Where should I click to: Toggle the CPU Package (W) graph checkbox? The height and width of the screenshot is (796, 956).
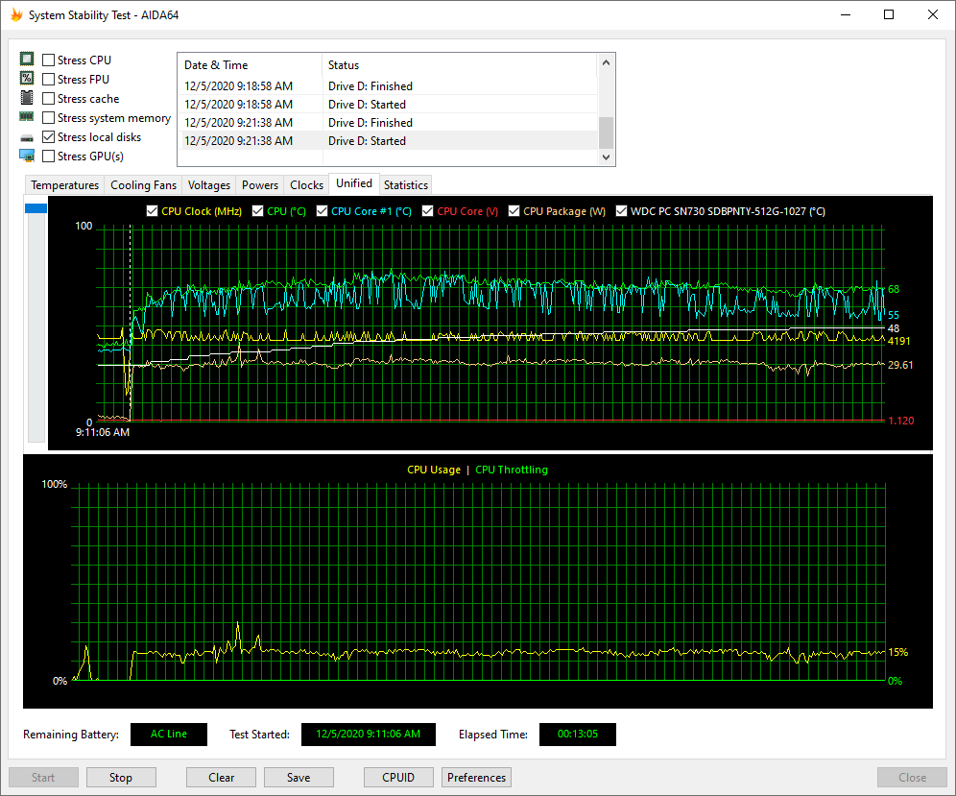pyautogui.click(x=514, y=211)
